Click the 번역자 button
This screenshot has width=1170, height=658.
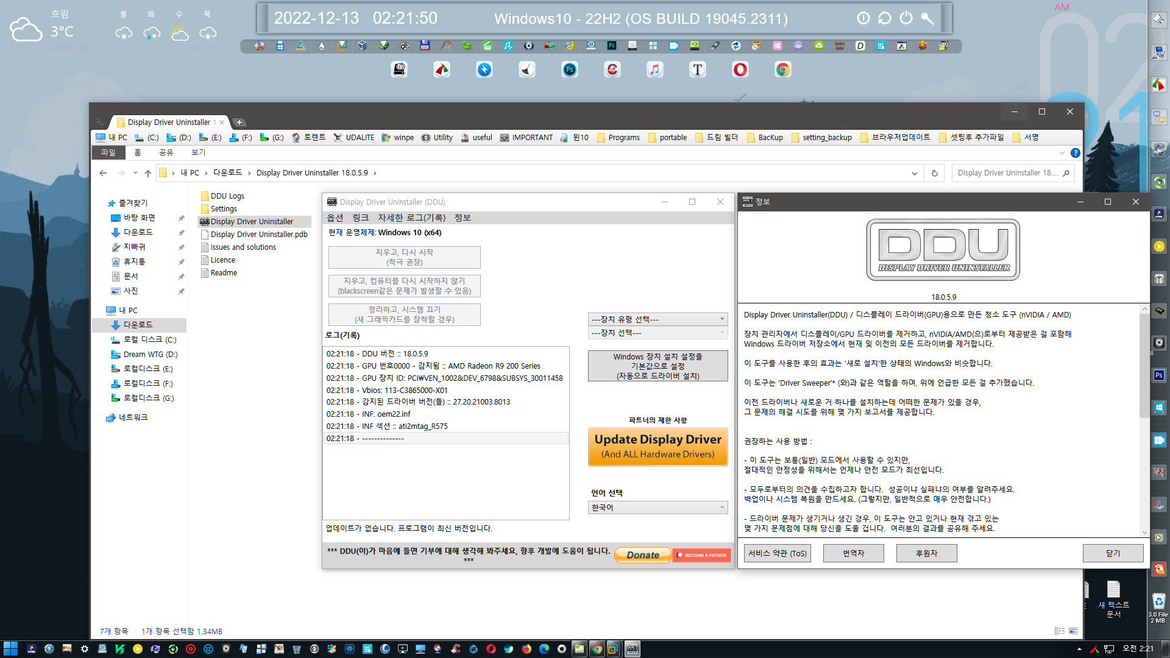click(853, 553)
